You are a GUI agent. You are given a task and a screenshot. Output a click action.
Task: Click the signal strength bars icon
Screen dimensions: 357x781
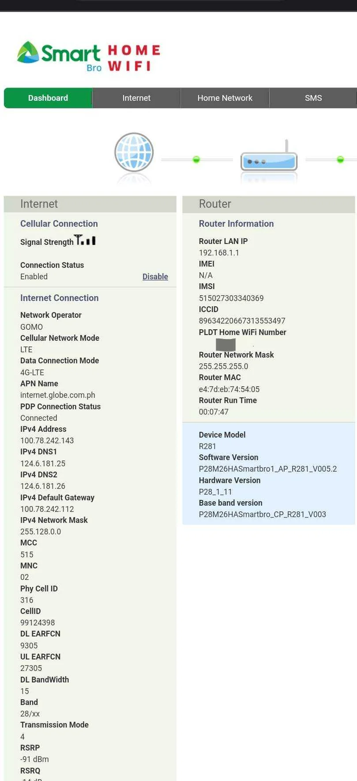85,240
